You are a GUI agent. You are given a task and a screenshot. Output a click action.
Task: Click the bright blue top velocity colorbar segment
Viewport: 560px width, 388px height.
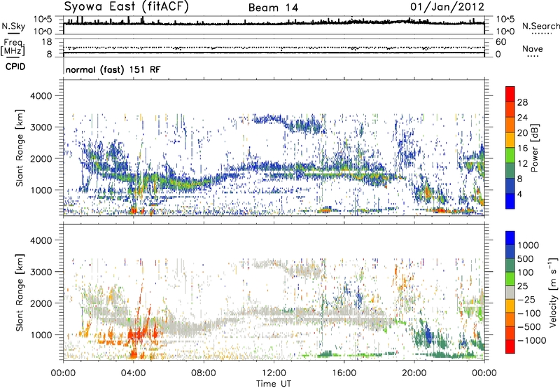tap(510, 238)
